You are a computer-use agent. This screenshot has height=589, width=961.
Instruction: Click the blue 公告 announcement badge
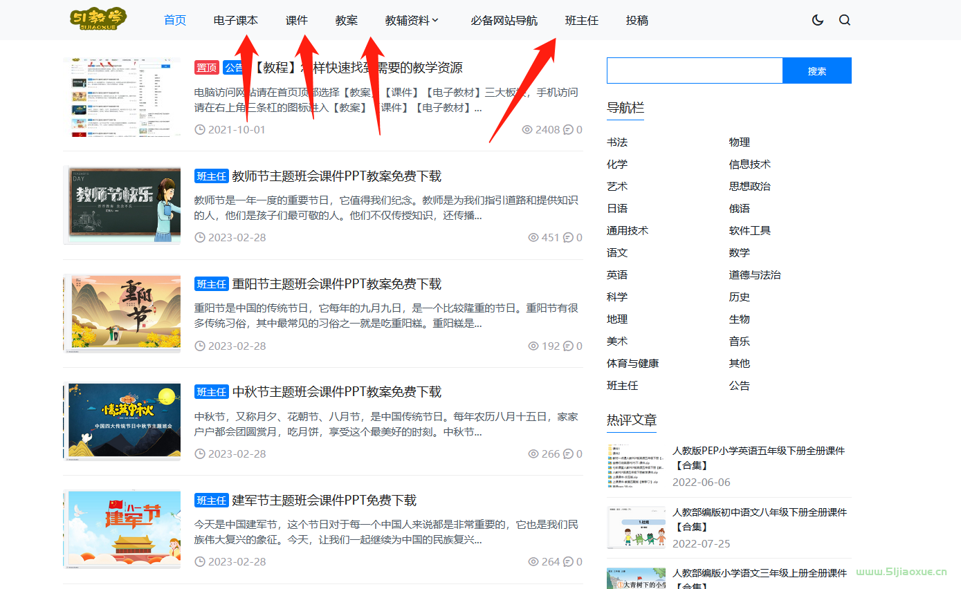233,67
